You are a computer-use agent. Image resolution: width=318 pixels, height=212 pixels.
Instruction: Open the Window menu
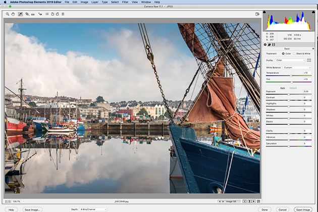146,2
